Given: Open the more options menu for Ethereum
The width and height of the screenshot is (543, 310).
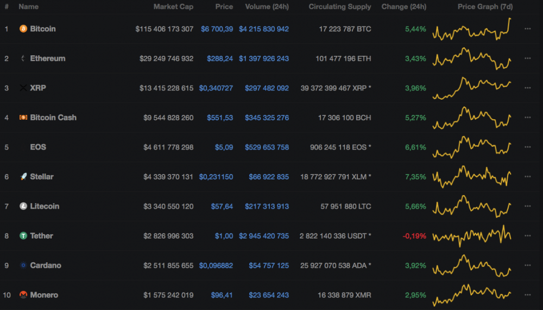Looking at the screenshot, I should (x=527, y=58).
